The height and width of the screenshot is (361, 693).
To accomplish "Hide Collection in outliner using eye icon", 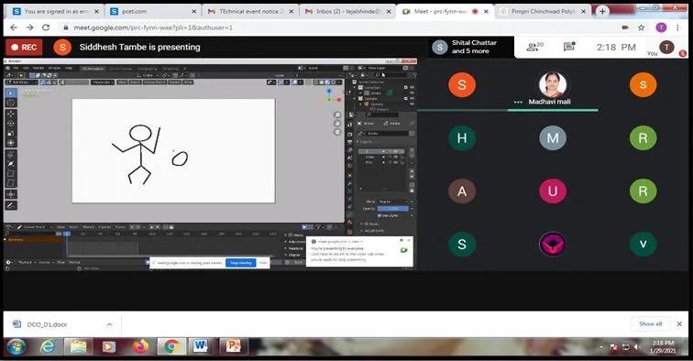I will [x=412, y=87].
